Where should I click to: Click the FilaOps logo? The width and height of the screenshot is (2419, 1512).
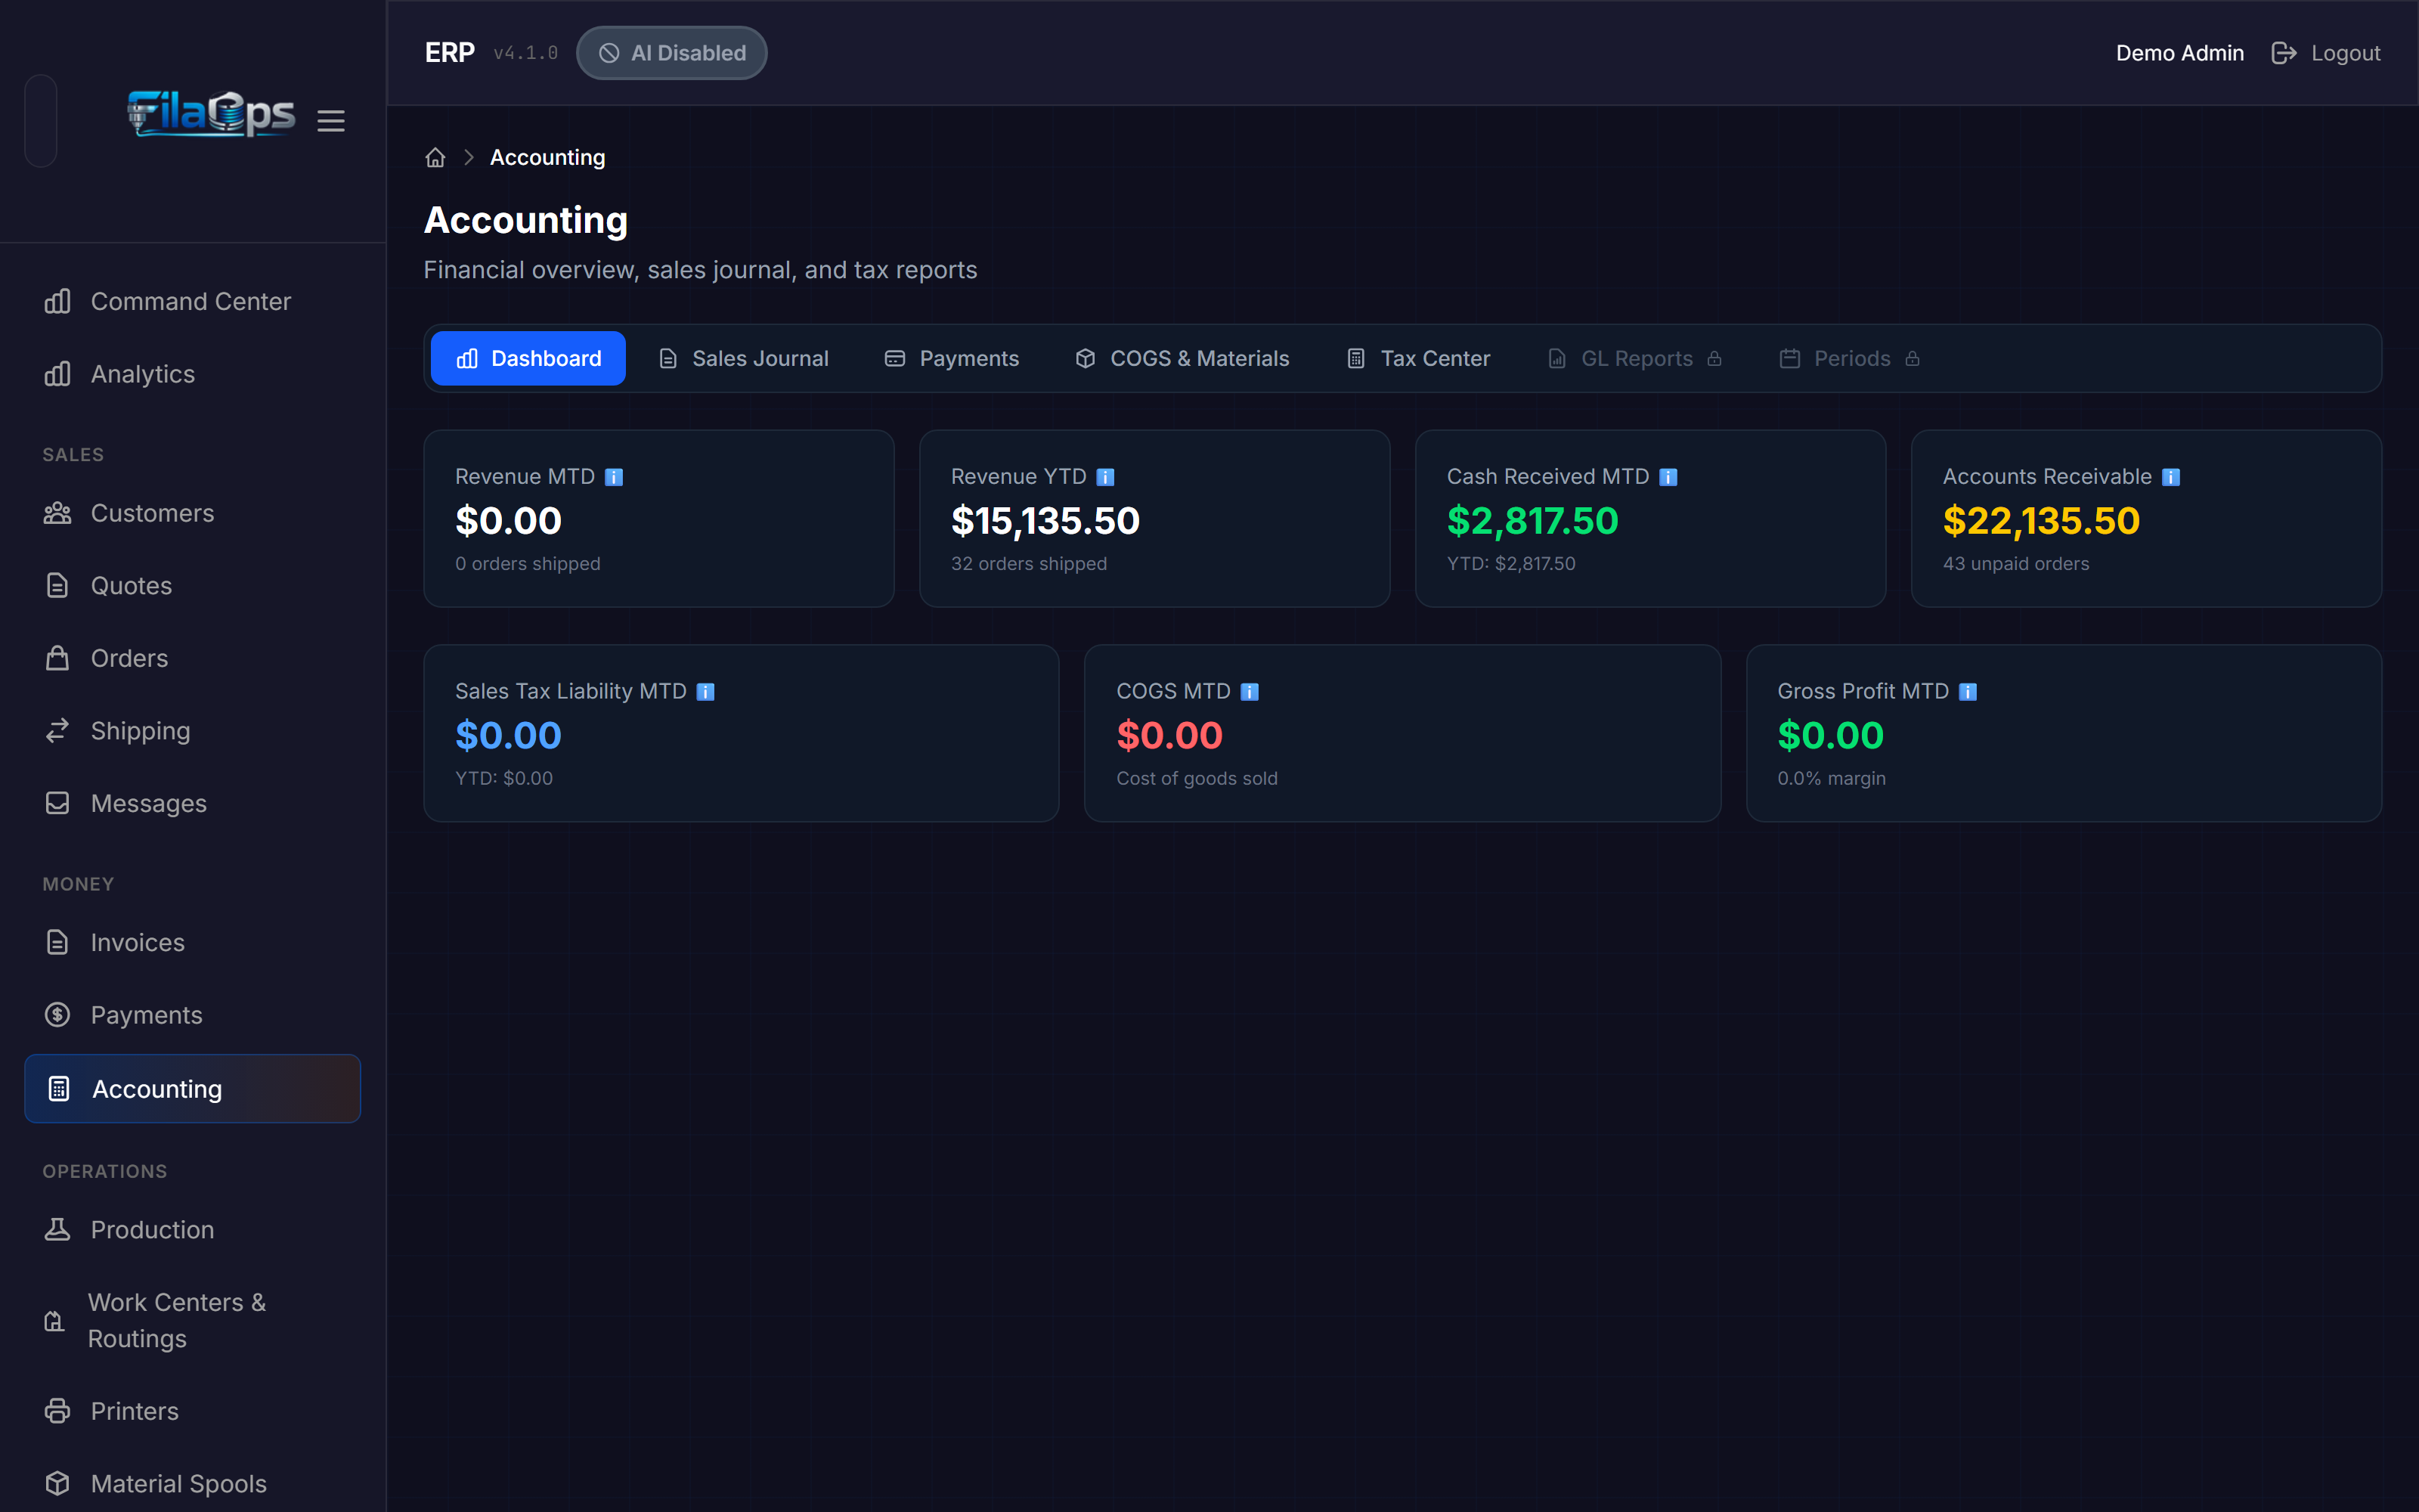[211, 113]
